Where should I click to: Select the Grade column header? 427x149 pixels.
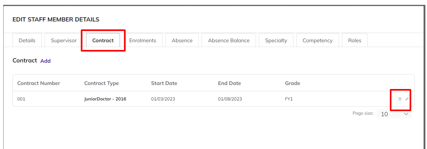292,83
